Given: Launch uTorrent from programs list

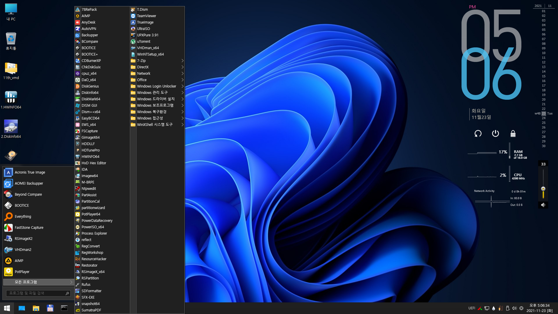Looking at the screenshot, I should 157,42.
